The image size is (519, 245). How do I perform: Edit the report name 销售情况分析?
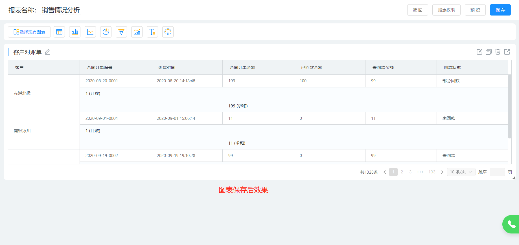tap(61, 10)
